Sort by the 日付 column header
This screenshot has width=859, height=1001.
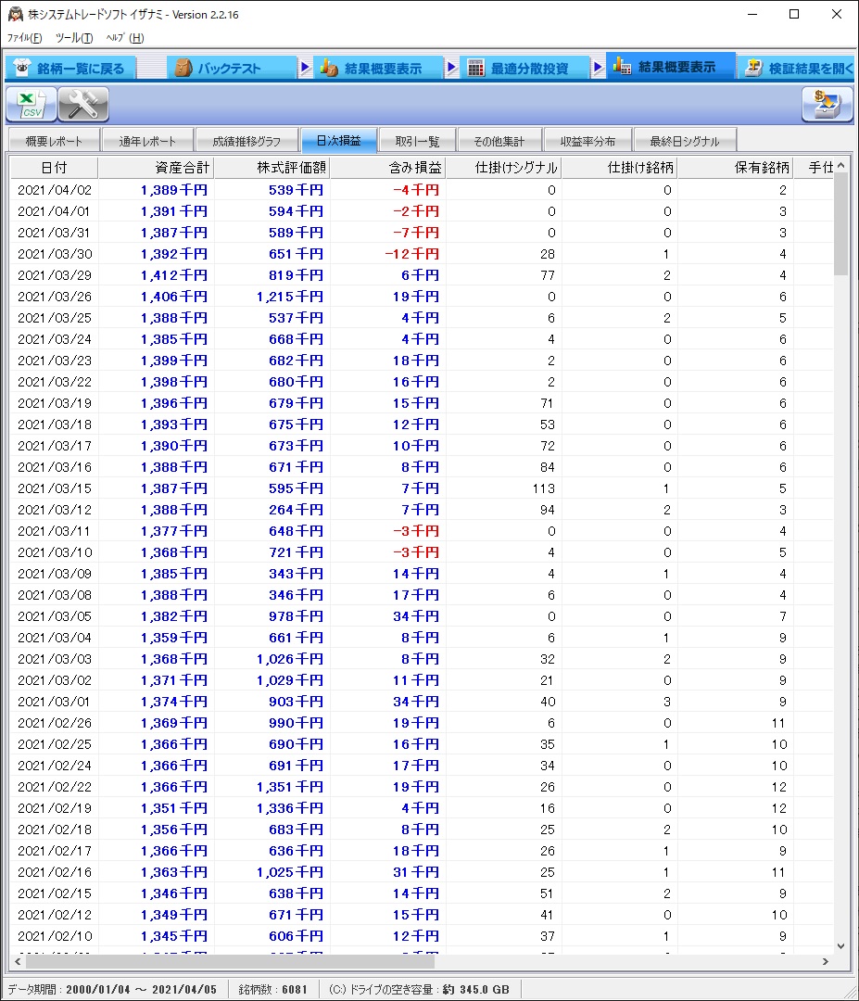(x=54, y=168)
